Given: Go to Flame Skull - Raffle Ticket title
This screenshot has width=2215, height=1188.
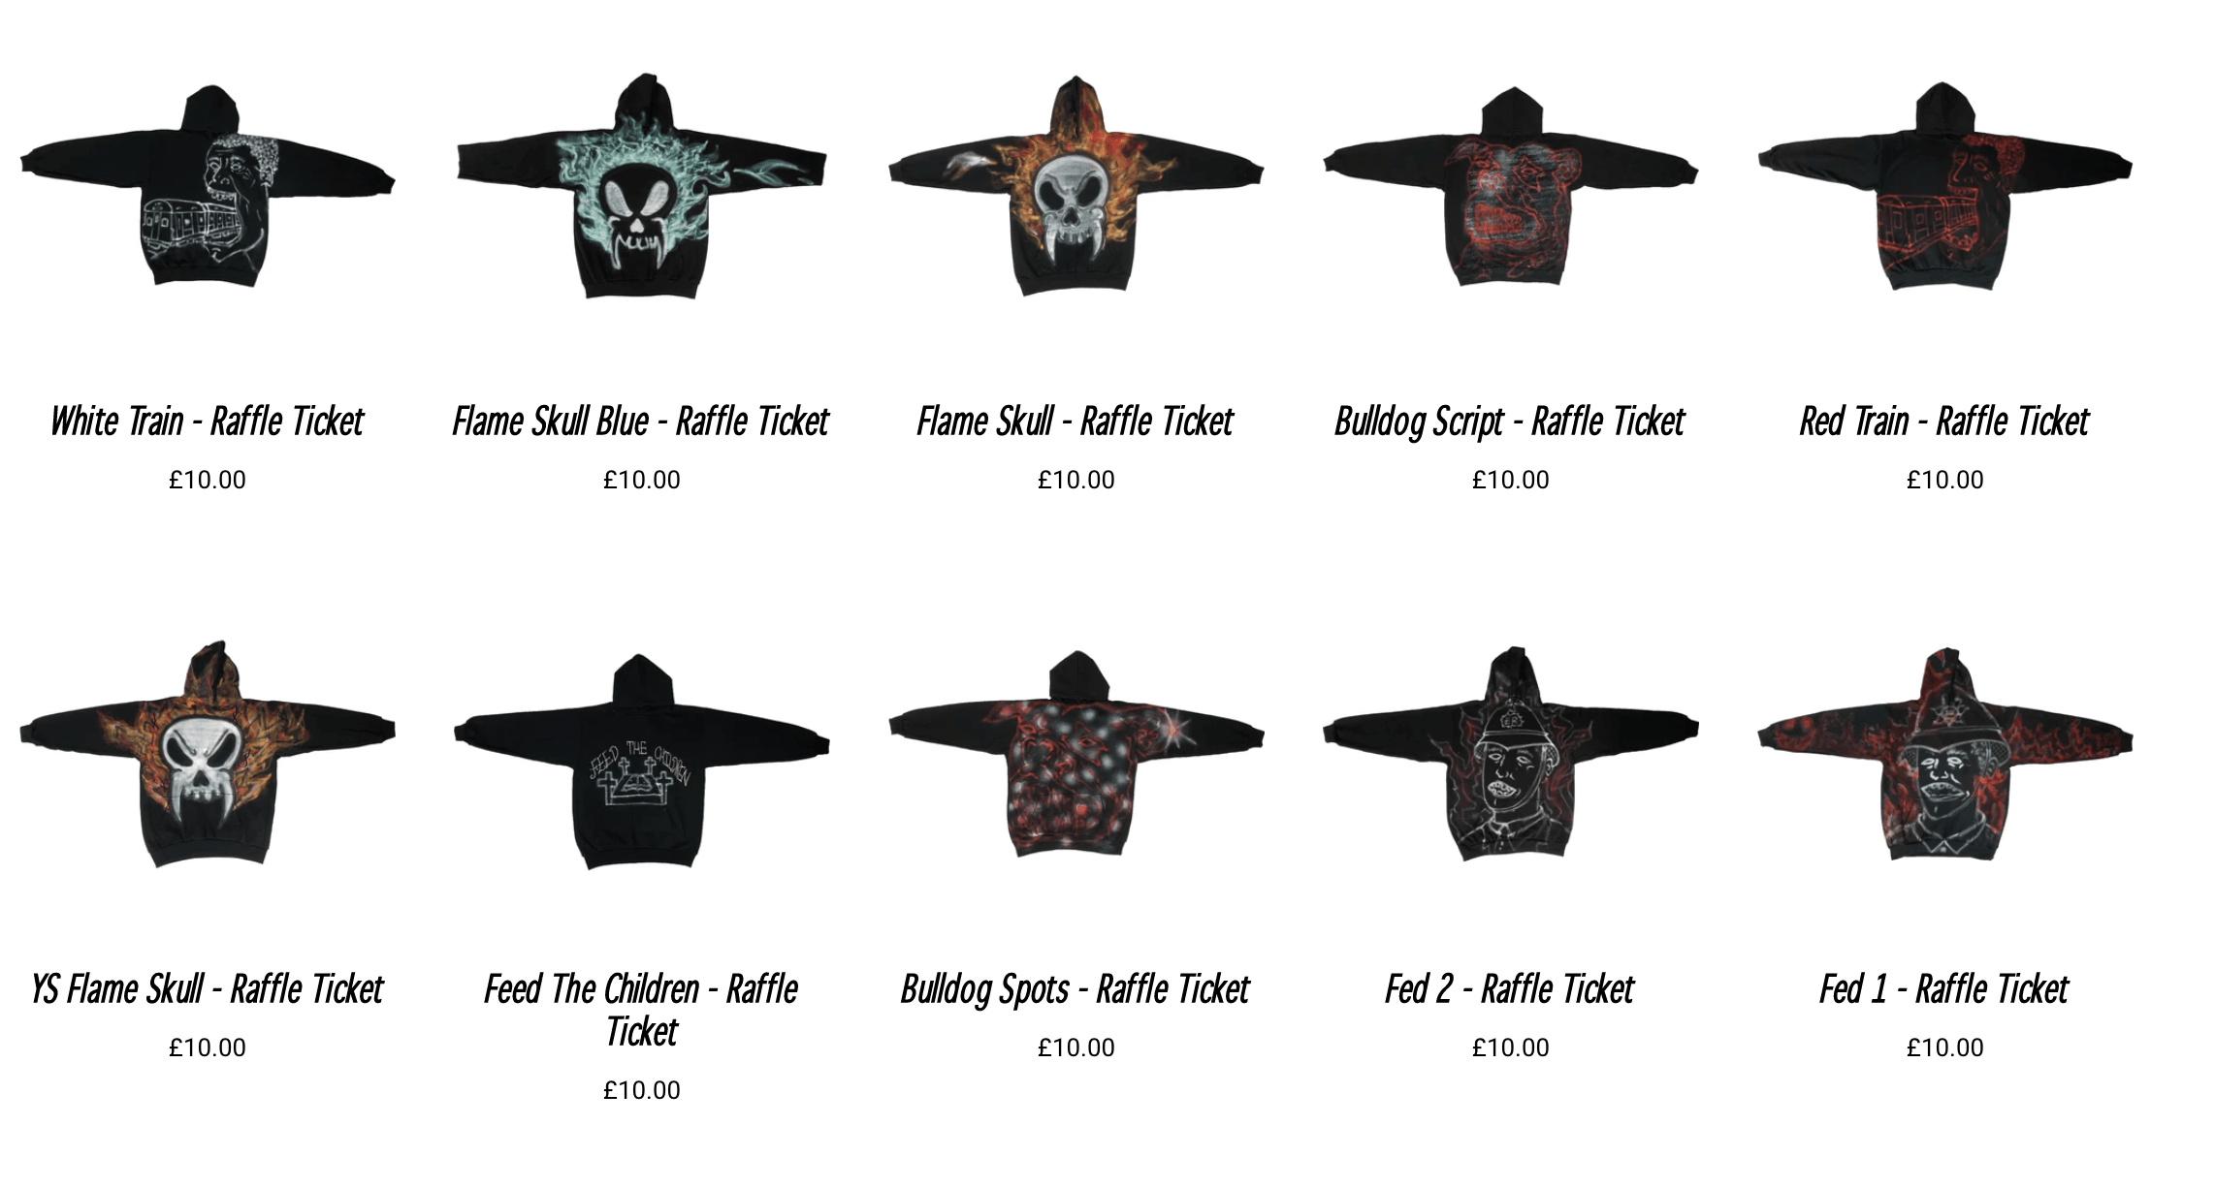Looking at the screenshot, I should 1075,422.
